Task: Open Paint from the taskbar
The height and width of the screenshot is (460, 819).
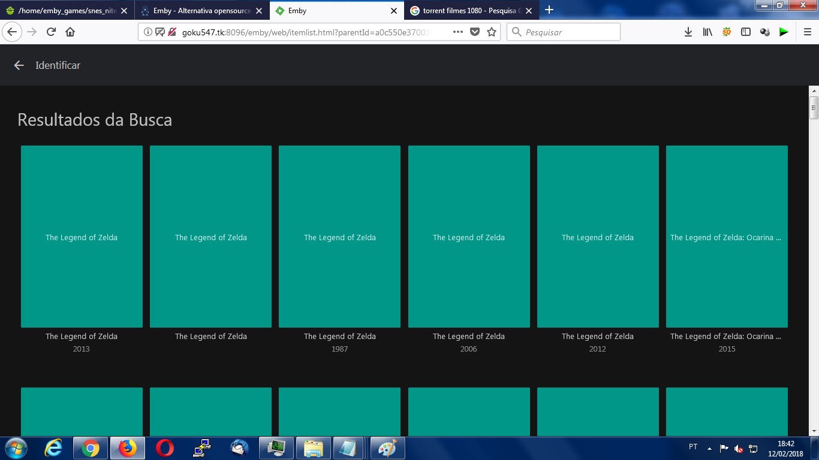Action: [388, 448]
